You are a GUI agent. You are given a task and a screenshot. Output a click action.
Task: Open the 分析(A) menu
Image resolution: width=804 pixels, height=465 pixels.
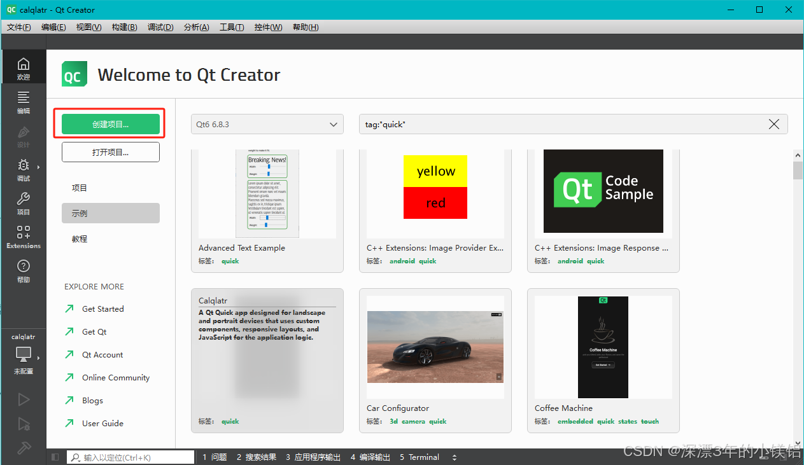pyautogui.click(x=196, y=27)
